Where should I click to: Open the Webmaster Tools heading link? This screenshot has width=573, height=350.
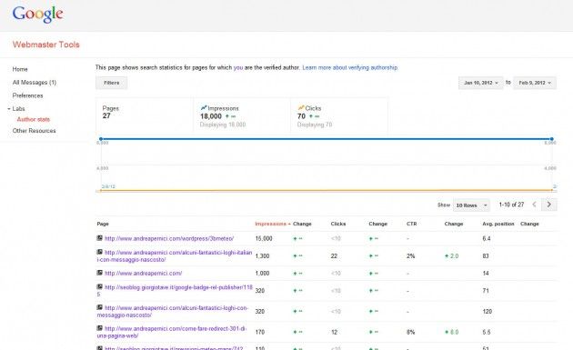coord(46,45)
